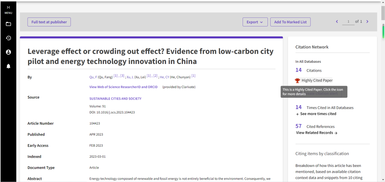Expand See more times cited
385x182 pixels.
(x=316, y=114)
